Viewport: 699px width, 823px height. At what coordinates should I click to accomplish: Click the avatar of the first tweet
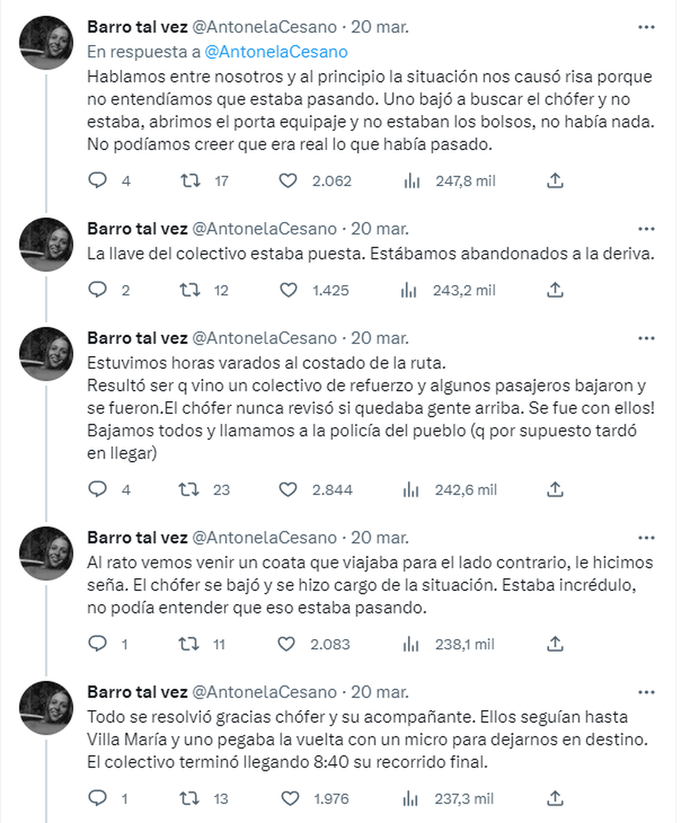tap(47, 43)
